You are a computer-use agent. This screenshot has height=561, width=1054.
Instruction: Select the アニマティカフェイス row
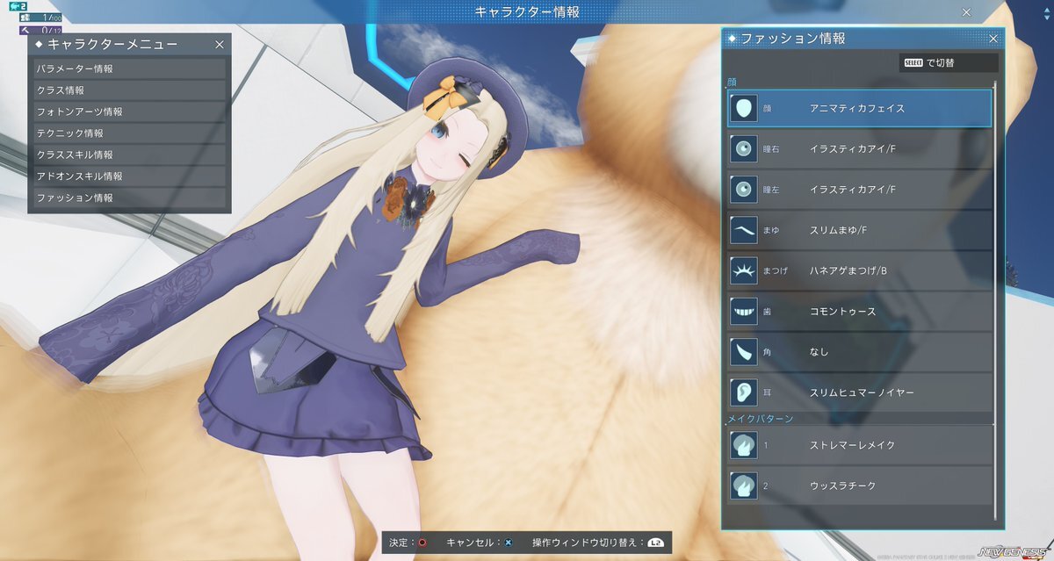tap(859, 109)
